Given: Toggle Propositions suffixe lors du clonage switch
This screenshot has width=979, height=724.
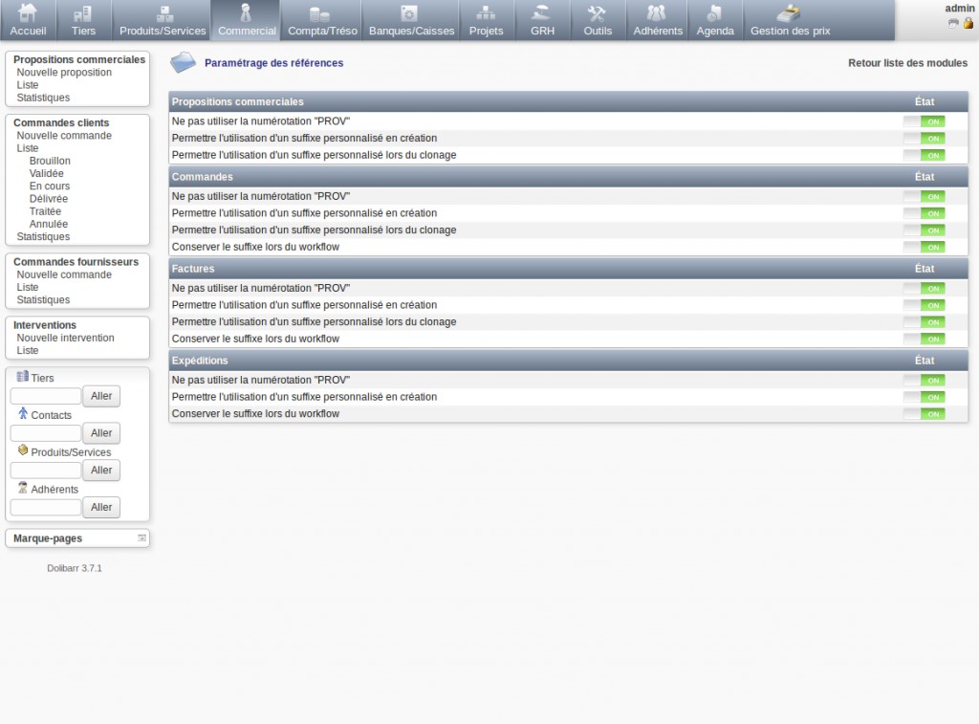Looking at the screenshot, I should coord(925,155).
